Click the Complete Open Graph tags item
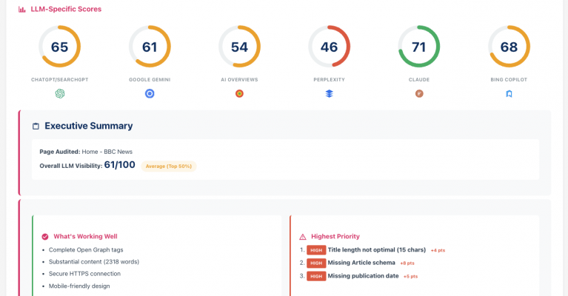 point(86,249)
